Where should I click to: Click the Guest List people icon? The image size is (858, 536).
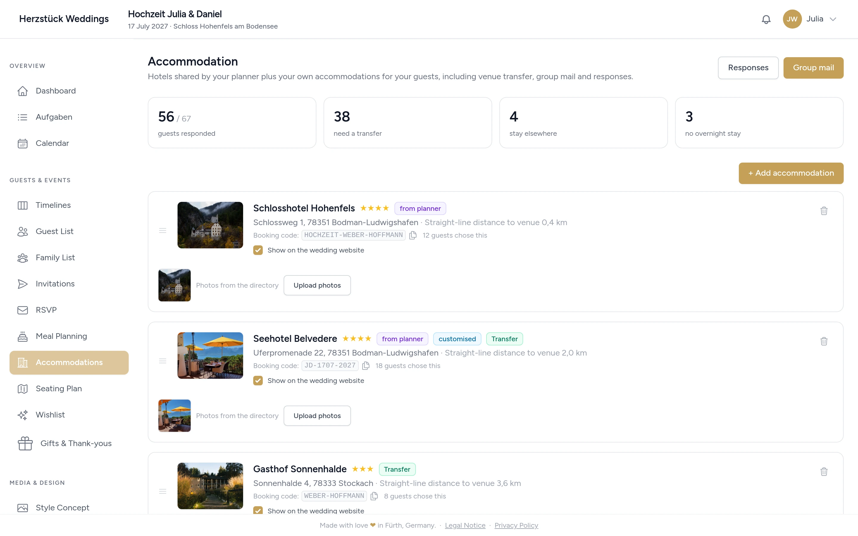tap(23, 231)
